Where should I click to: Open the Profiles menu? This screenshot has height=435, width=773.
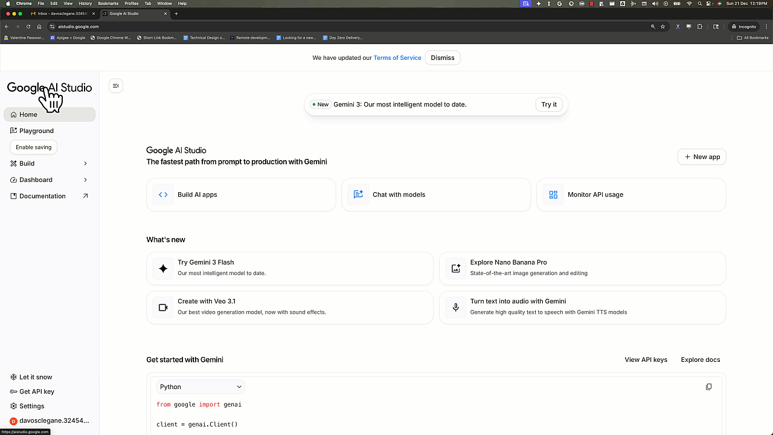(132, 4)
